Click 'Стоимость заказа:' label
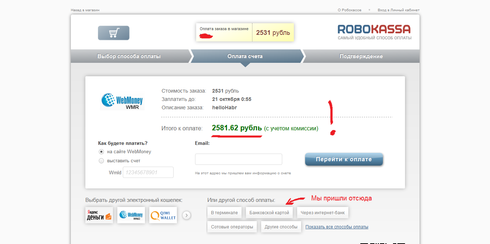The width and height of the screenshot is (490, 244). [184, 91]
